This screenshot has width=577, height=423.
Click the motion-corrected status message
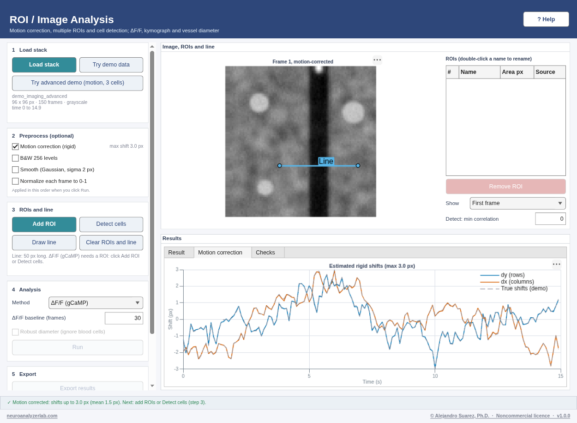(107, 402)
